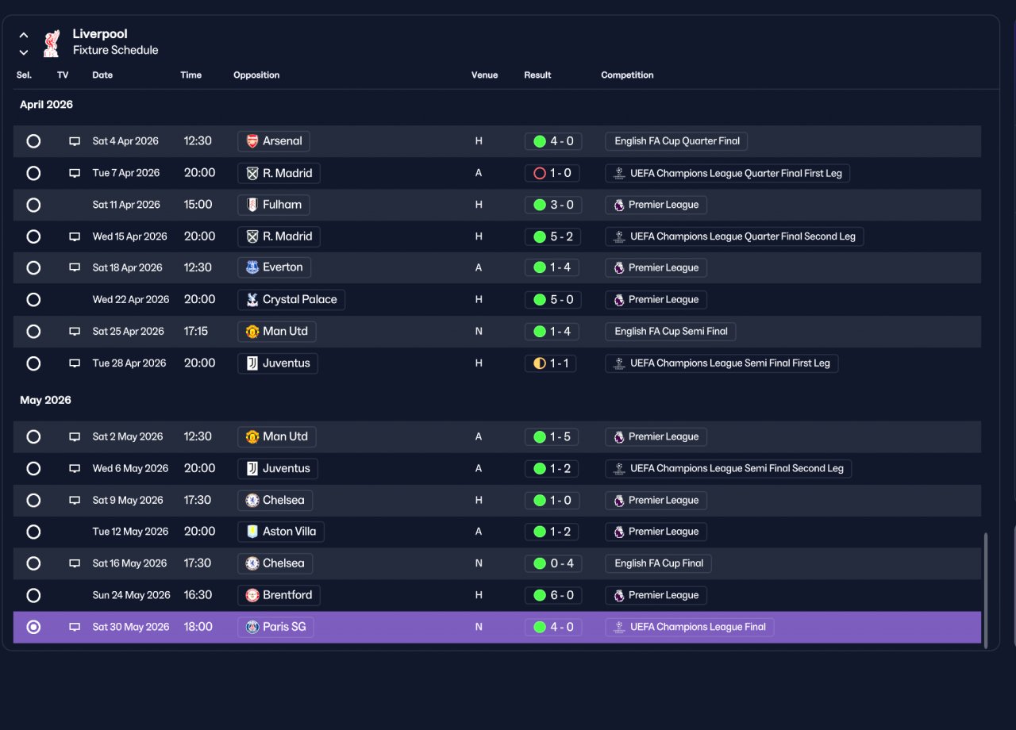Image resolution: width=1016 pixels, height=730 pixels.
Task: Click the Competition column header
Action: click(x=627, y=75)
